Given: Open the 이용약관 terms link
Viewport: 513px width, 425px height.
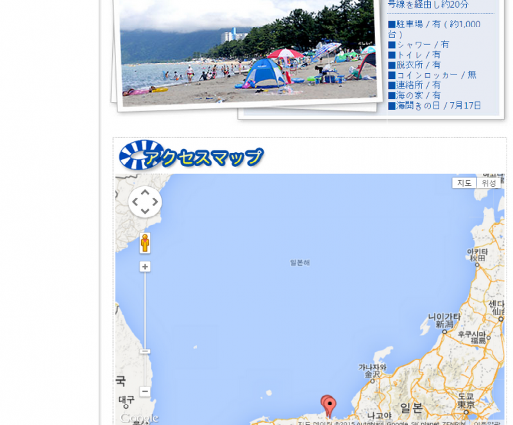Looking at the screenshot, I should (487, 423).
